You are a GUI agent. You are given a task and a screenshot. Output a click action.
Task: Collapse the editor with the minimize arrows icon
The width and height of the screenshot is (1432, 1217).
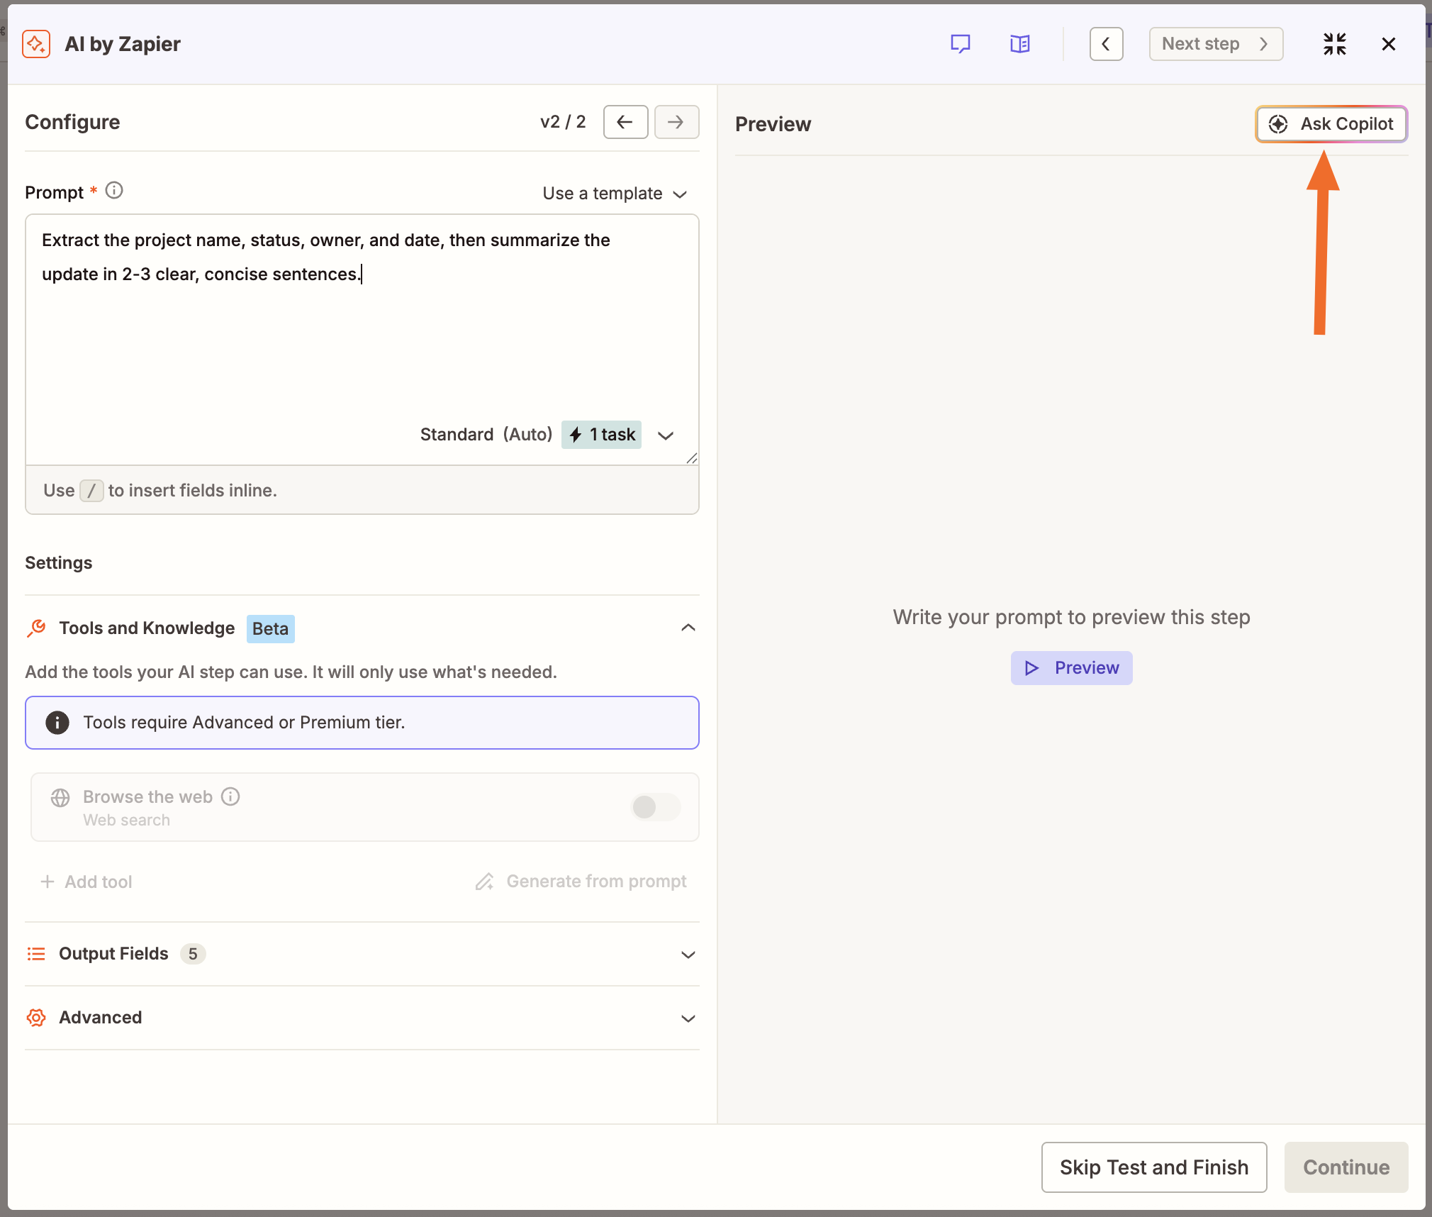pyautogui.click(x=1334, y=44)
